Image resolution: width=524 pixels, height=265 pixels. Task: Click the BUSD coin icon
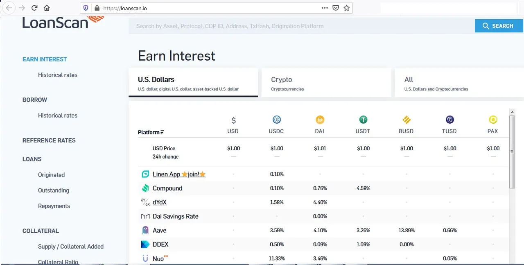click(407, 120)
